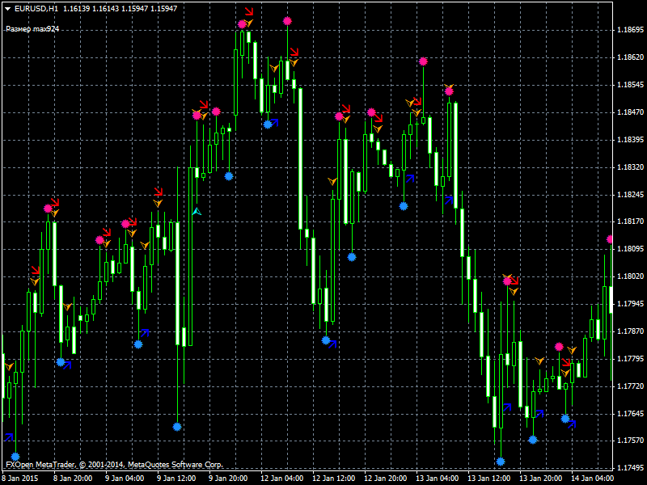Click the '9 Jan 04:00' time axis label
Screen dimensions: 647x485
[125, 479]
